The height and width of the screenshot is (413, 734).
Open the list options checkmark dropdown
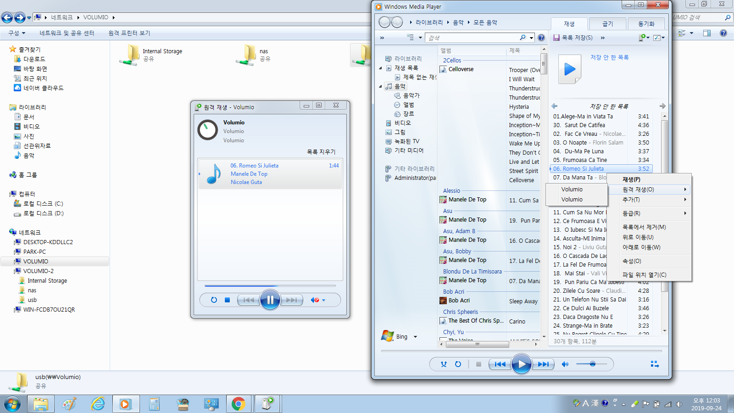659,38
